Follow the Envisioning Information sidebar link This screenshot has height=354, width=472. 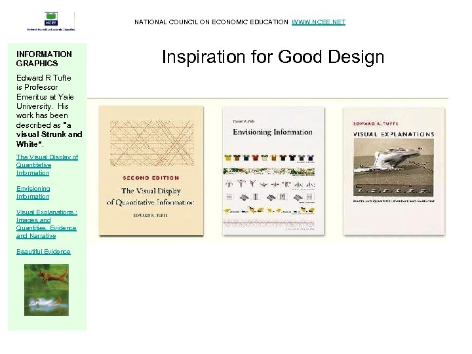pyautogui.click(x=33, y=193)
